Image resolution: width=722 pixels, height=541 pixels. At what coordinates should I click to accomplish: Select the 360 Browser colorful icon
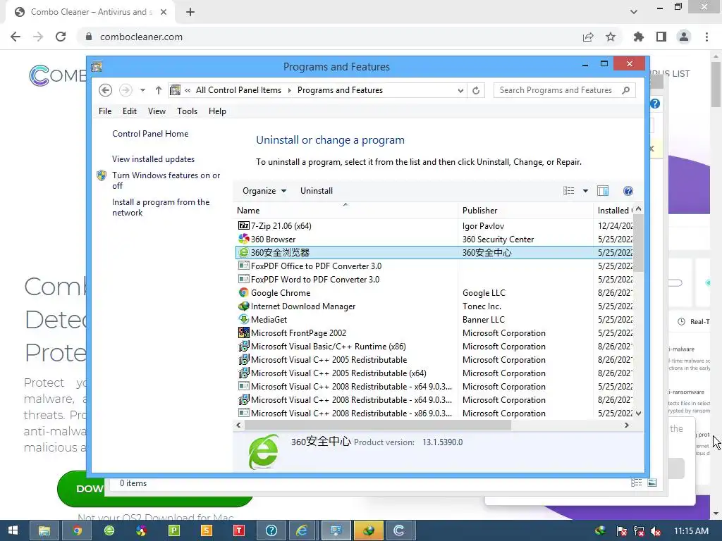coord(243,239)
